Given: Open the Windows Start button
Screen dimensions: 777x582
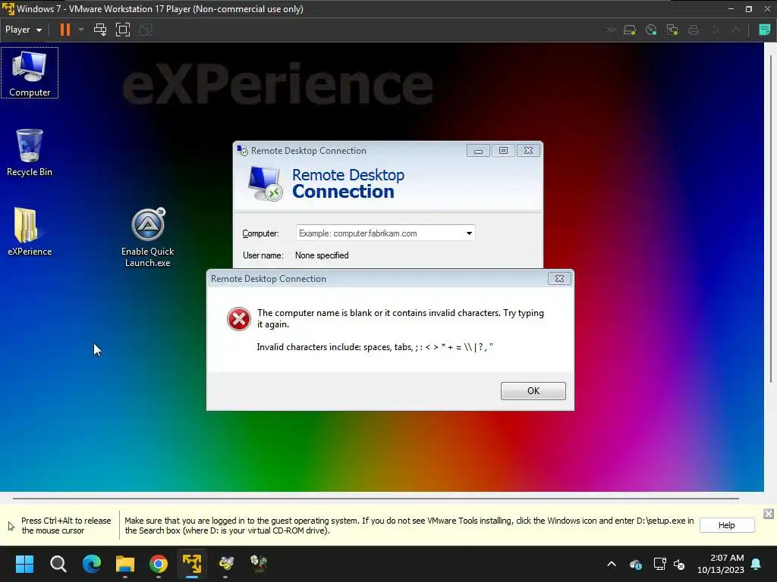Looking at the screenshot, I should tap(24, 564).
